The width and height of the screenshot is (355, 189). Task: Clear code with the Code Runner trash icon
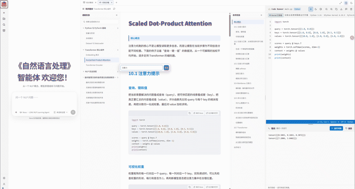pyautogui.click(x=351, y=9)
